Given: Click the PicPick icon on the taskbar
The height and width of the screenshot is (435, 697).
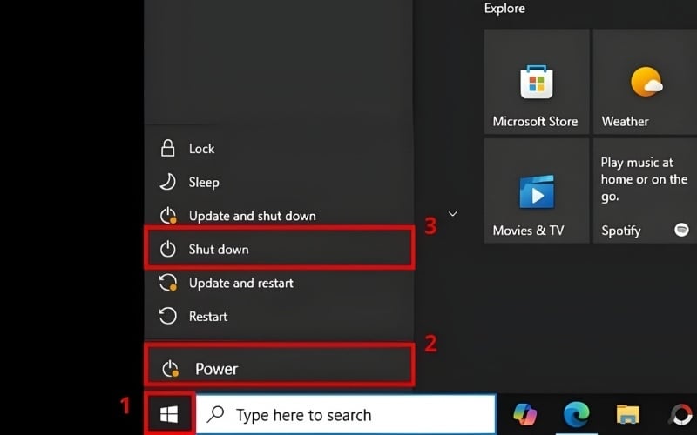Looking at the screenshot, I should tap(680, 414).
